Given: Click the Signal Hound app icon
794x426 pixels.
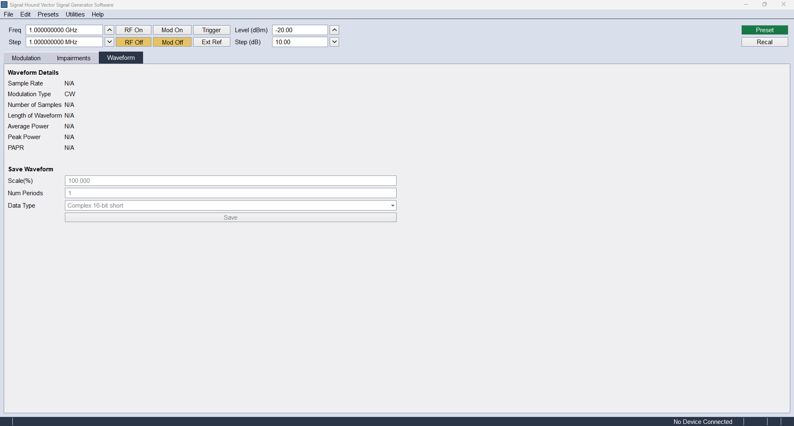Looking at the screenshot, I should (4, 5).
